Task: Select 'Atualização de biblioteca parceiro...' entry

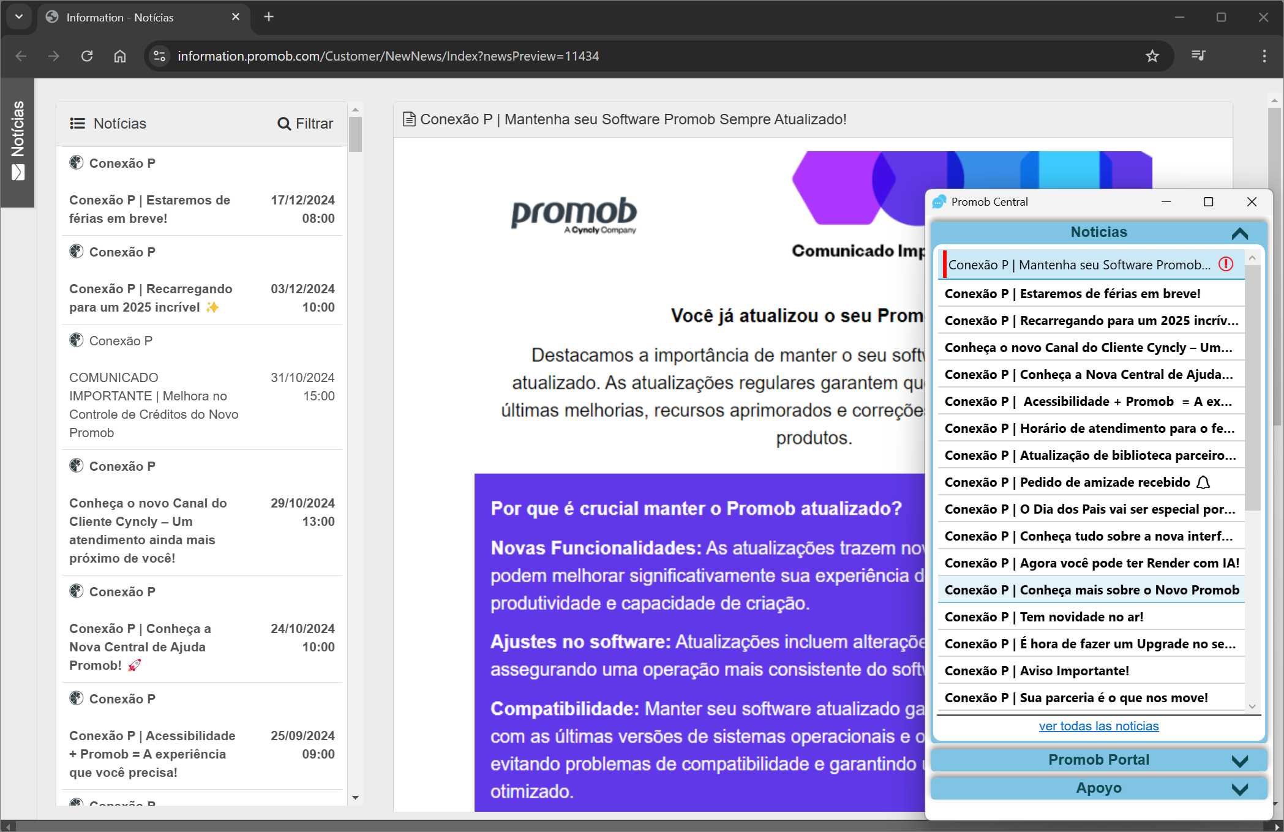Action: (x=1091, y=455)
